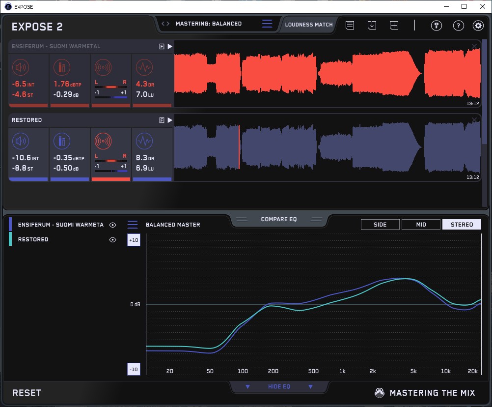Open the settings gear icon
Image resolution: width=492 pixels, height=407 pixels.
click(x=478, y=26)
